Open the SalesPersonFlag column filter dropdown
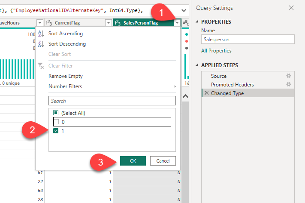305x203 pixels. pos(177,23)
